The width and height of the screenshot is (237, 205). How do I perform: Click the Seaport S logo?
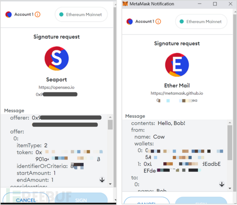tap(57, 58)
